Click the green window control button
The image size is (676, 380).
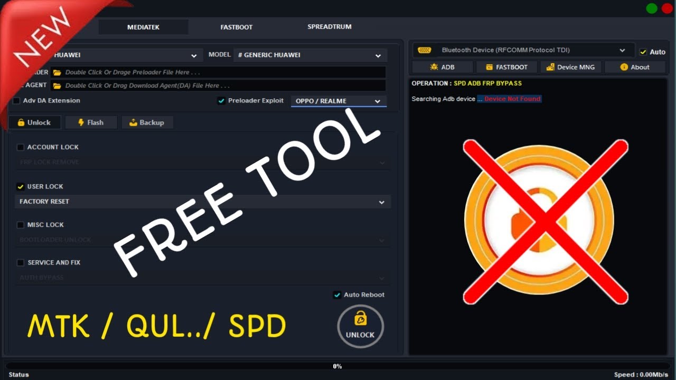[652, 8]
